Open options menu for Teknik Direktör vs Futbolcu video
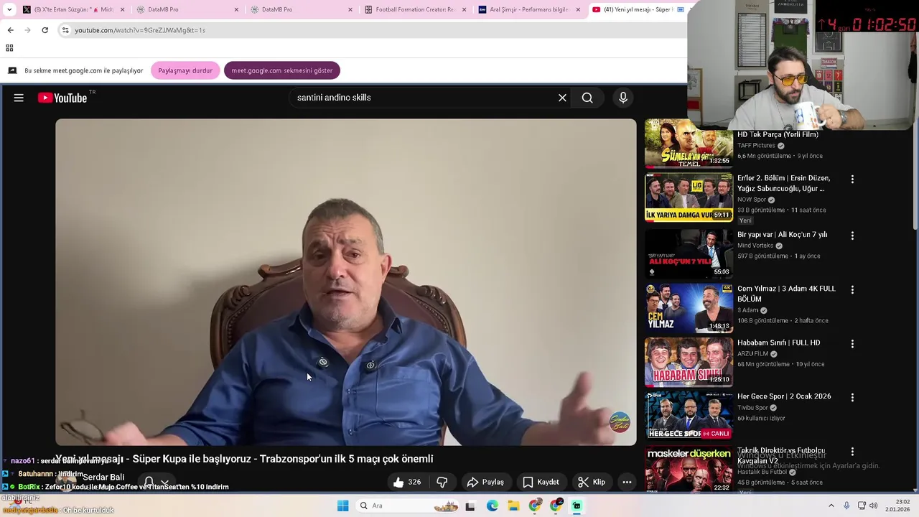This screenshot has height=517, width=919. coord(852,452)
